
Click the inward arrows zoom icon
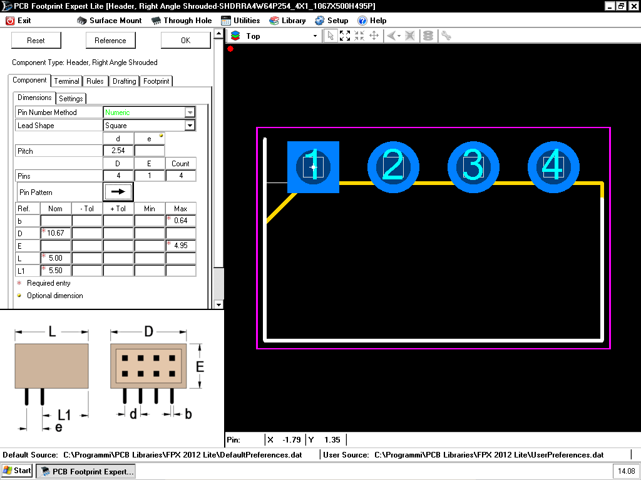click(359, 36)
